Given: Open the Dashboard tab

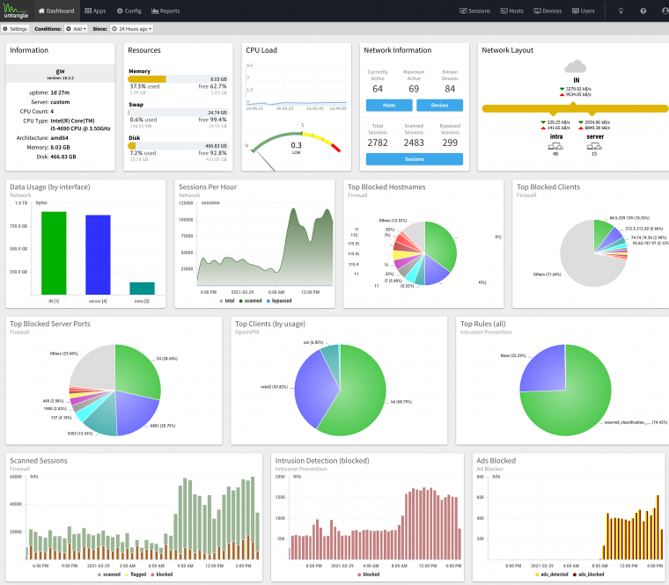Looking at the screenshot, I should coord(55,11).
